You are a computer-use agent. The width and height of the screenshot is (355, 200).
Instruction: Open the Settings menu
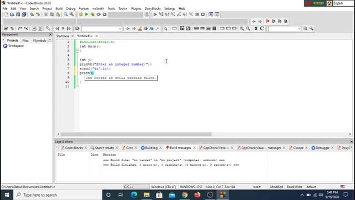coord(170,9)
